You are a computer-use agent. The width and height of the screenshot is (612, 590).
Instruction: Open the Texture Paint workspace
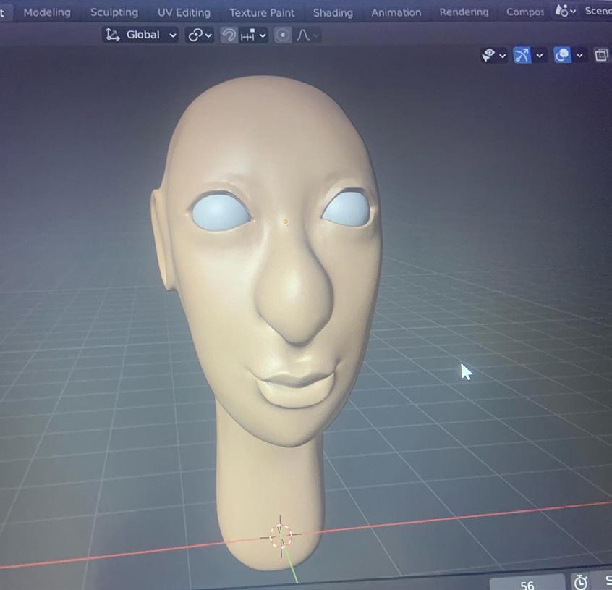(x=262, y=13)
